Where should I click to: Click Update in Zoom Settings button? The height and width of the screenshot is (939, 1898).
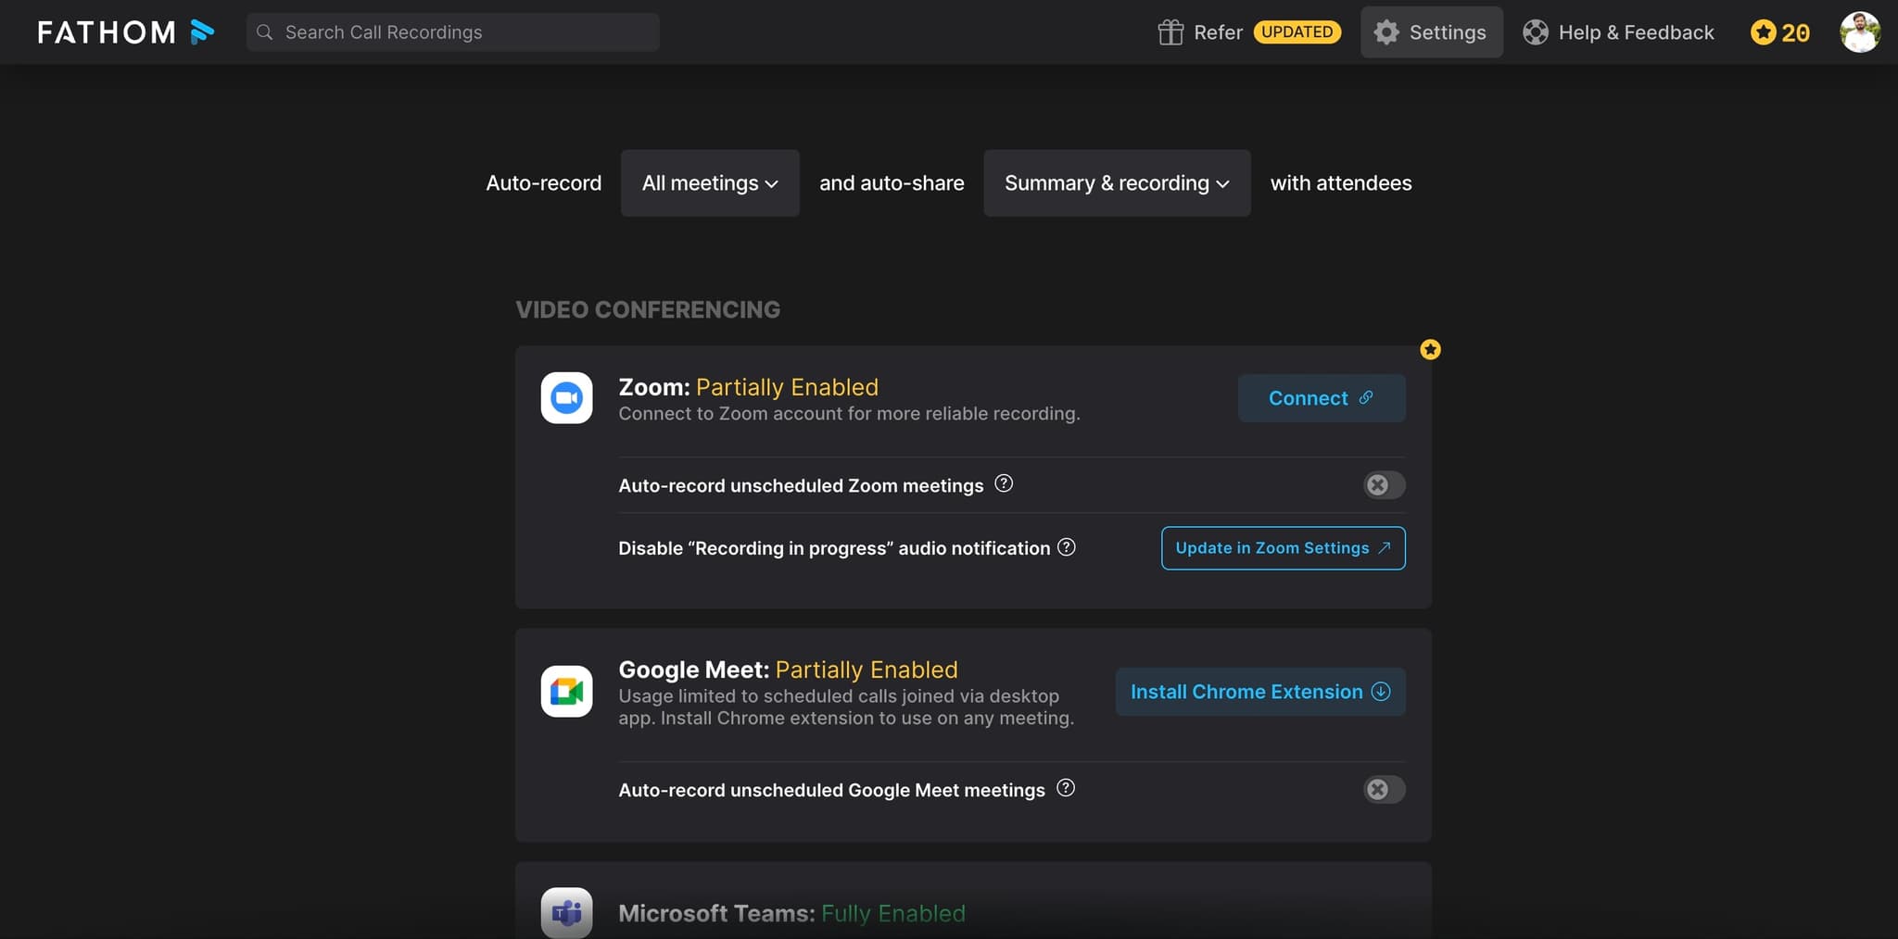(x=1283, y=548)
